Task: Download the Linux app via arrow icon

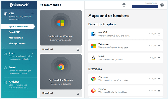Action: coord(159,58)
